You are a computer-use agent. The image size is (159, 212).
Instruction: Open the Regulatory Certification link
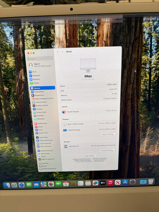point(100,158)
